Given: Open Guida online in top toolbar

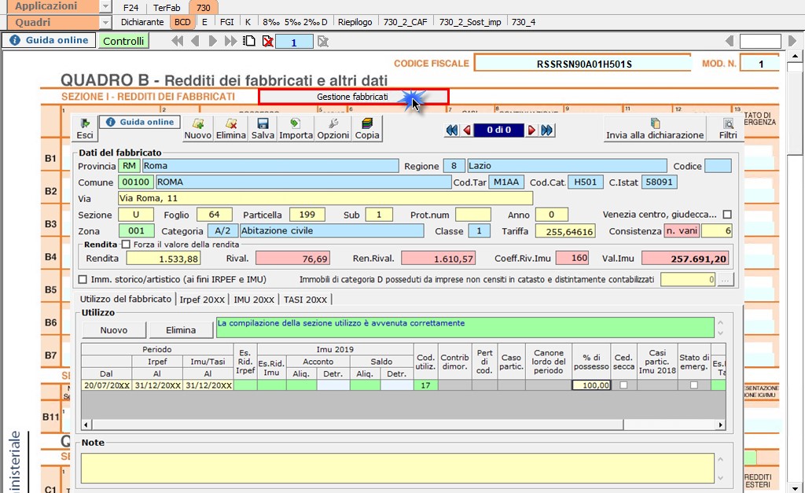Looking at the screenshot, I should pyautogui.click(x=50, y=40).
